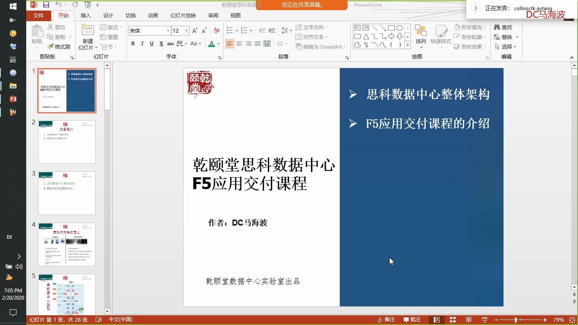578x325 pixels.
Task: Toggle bold formatting
Action: click(x=133, y=44)
